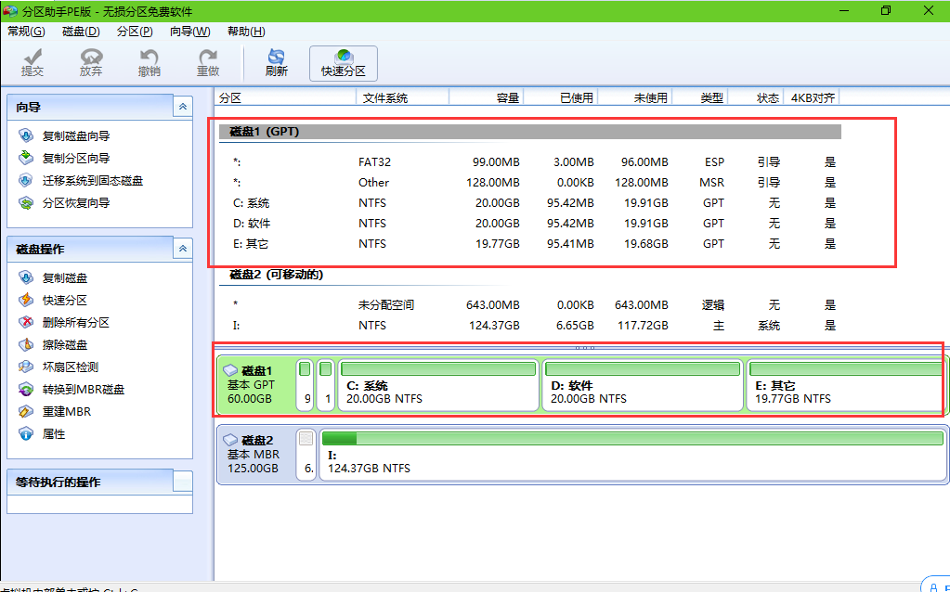Open the 帮助(H) menu

click(x=246, y=32)
